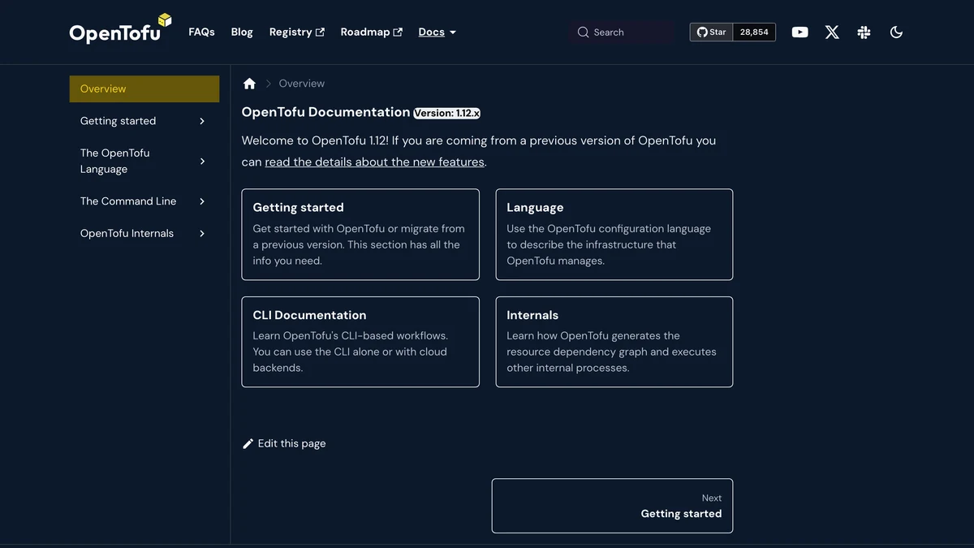Open the X (Twitter) profile icon
This screenshot has height=548, width=974.
pos(832,32)
